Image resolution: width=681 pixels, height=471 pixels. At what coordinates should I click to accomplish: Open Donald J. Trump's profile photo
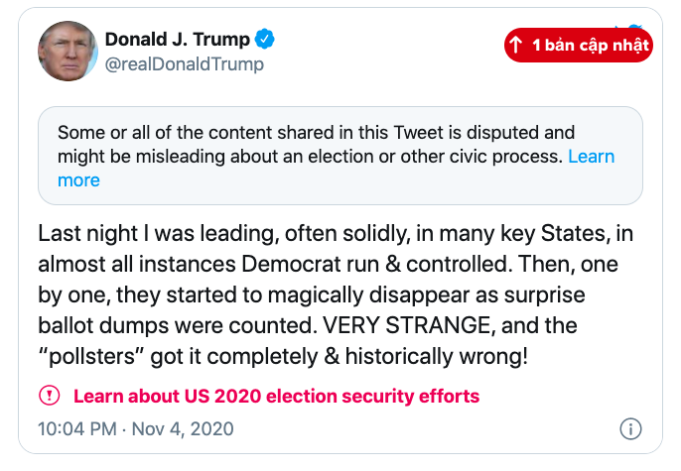pos(68,50)
